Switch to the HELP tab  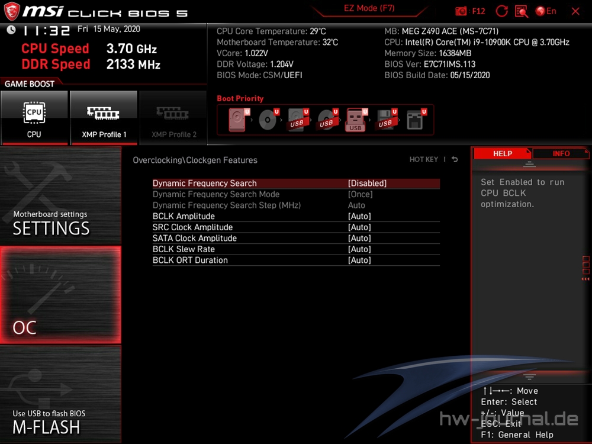point(502,154)
